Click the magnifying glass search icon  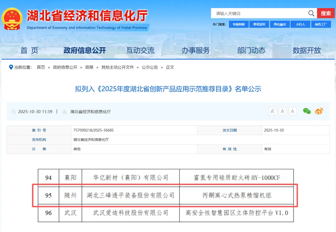311,13
